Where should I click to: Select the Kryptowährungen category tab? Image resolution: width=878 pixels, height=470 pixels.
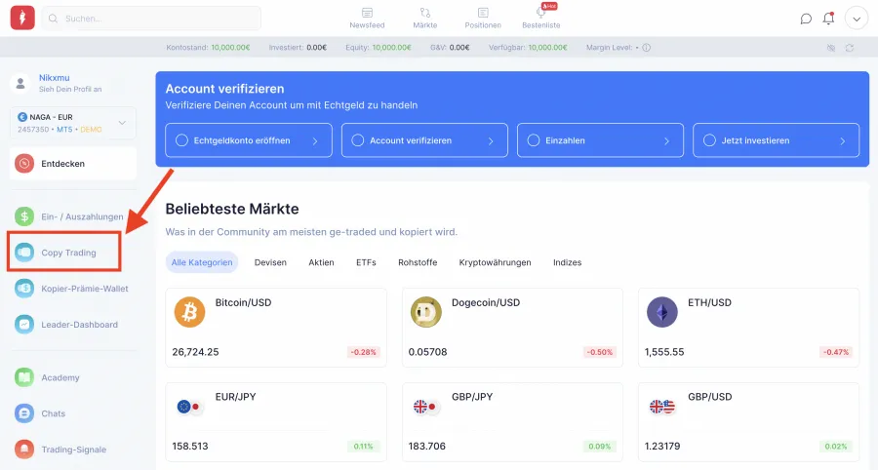[x=495, y=262]
